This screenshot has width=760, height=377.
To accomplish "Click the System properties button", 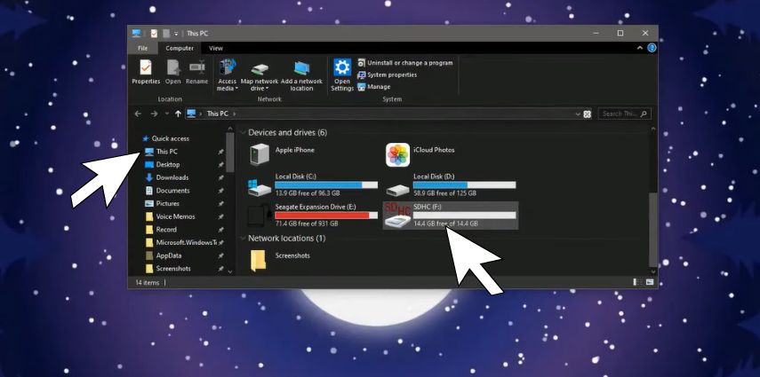I will pos(391,75).
